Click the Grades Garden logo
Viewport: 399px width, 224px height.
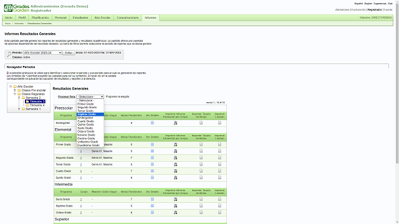17,8
